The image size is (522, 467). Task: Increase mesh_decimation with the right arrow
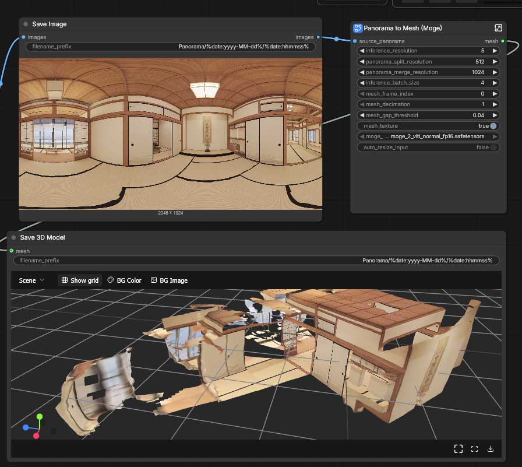click(495, 104)
